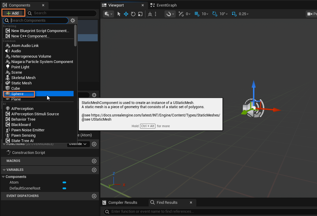This screenshot has width=317, height=216.
Task: Activate the Translate move tool
Action: coord(126,14)
